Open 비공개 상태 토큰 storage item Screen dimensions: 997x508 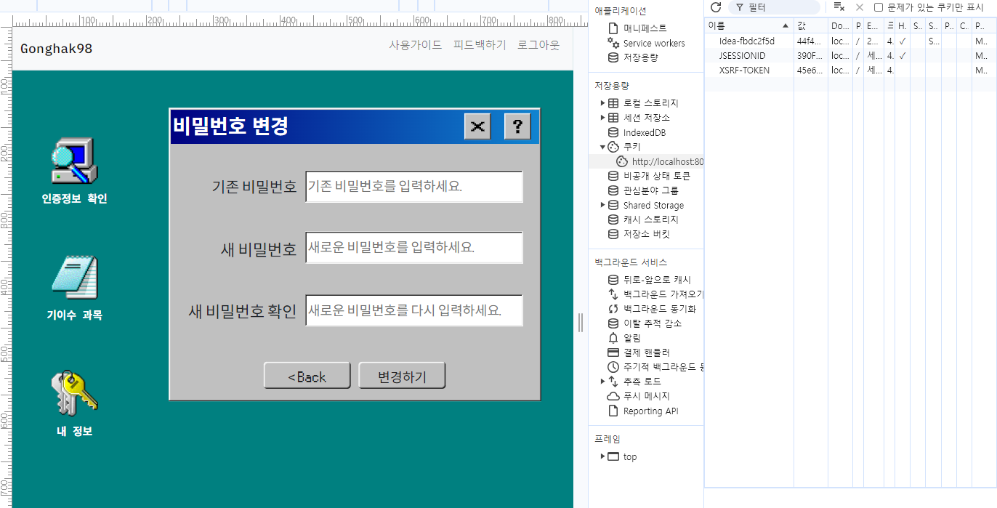tap(649, 176)
